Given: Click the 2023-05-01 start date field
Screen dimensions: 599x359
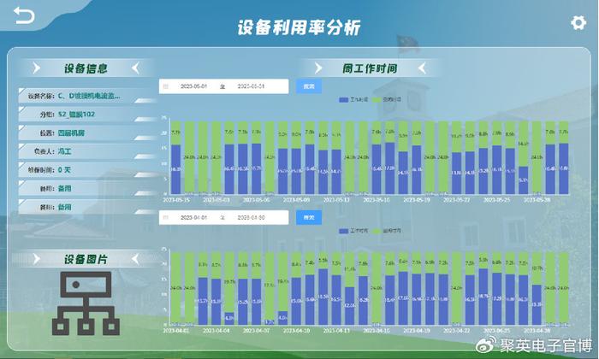Looking at the screenshot, I should (193, 86).
